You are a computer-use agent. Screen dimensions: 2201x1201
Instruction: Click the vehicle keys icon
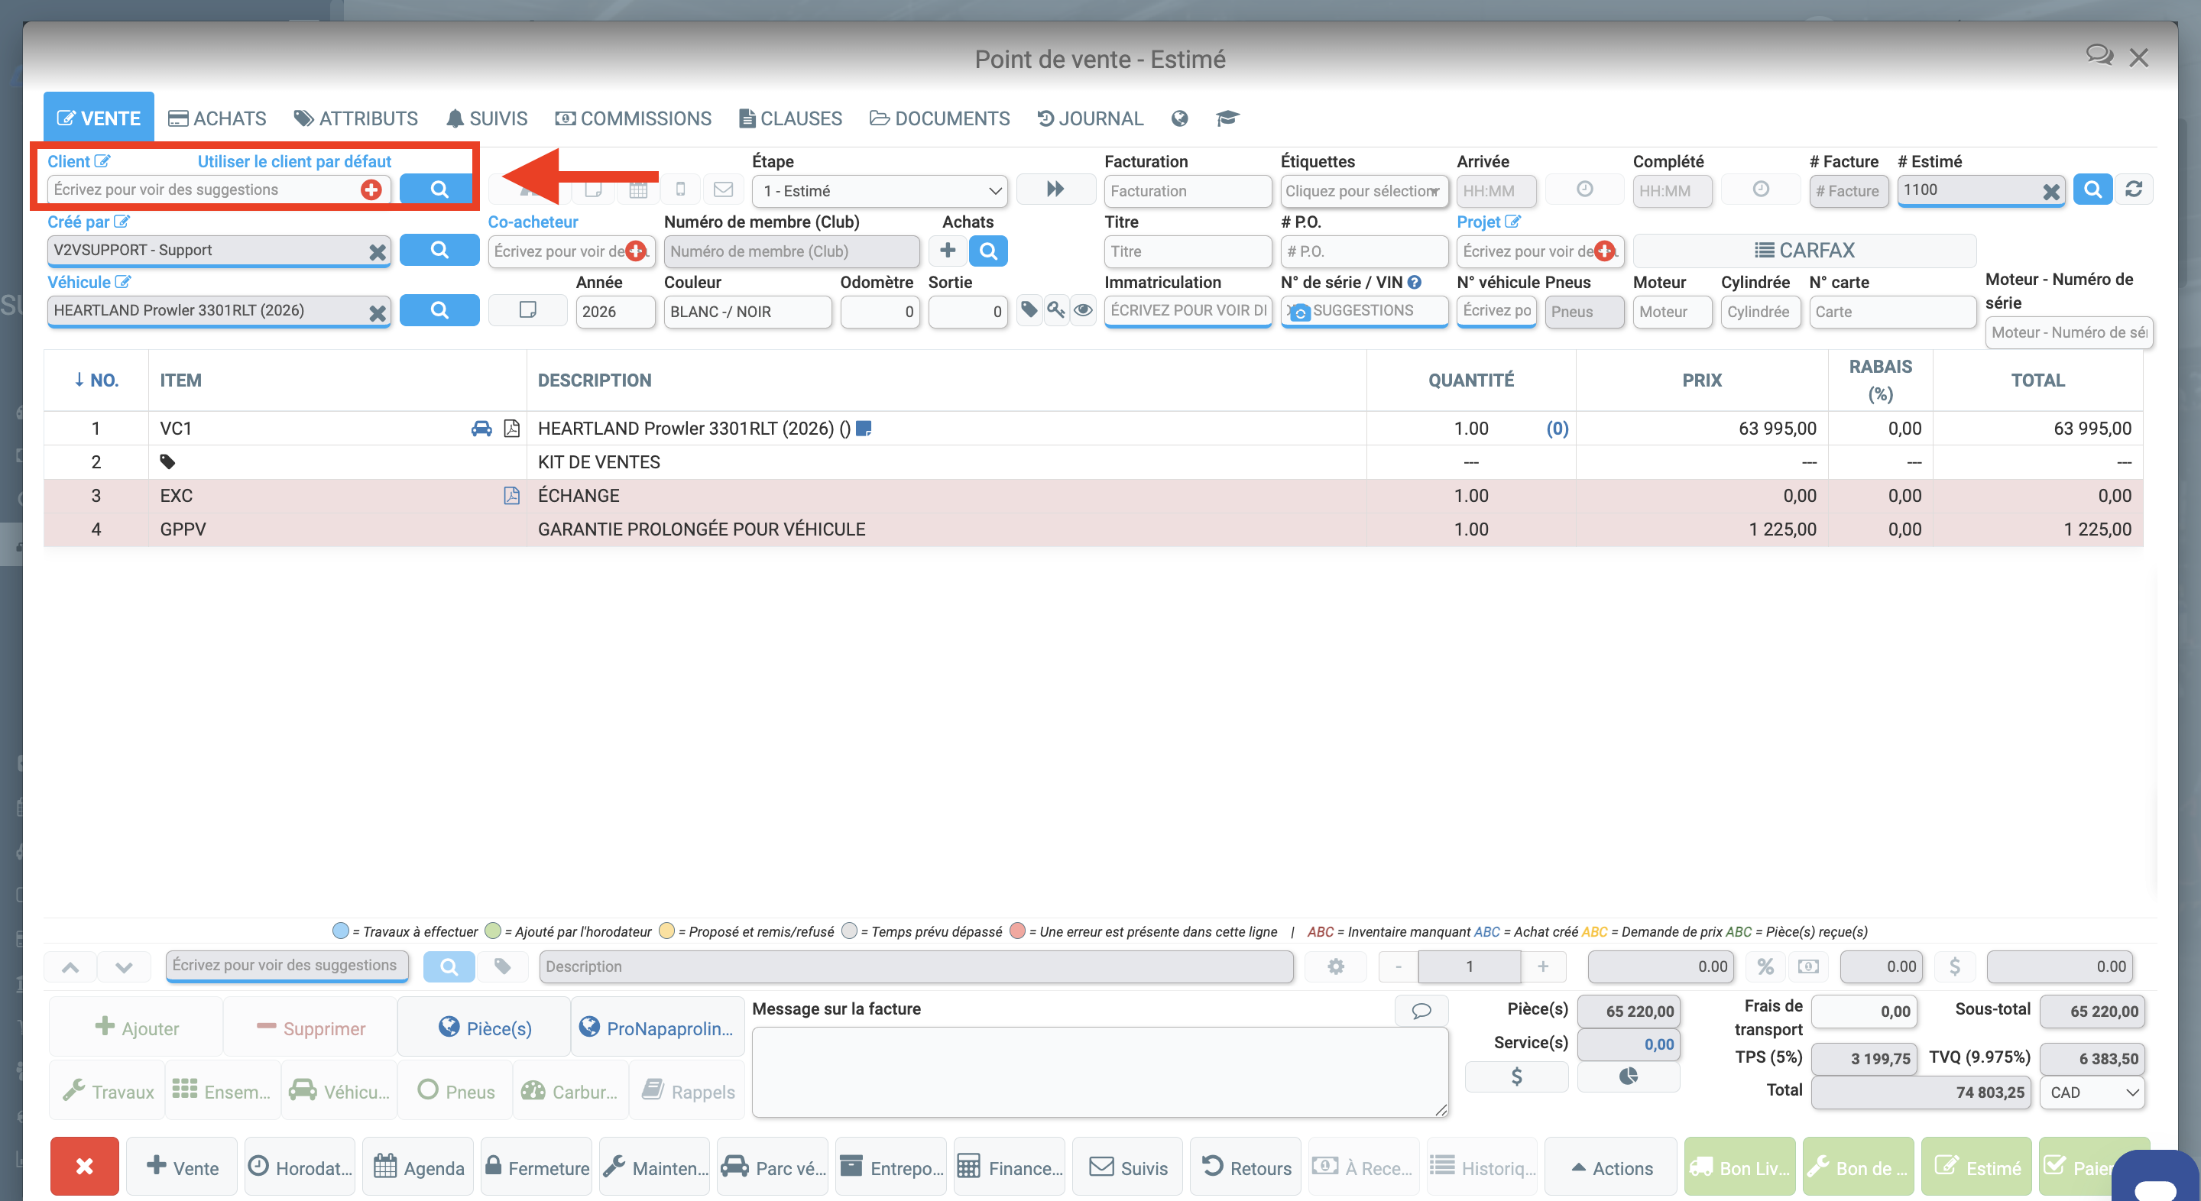point(1056,310)
